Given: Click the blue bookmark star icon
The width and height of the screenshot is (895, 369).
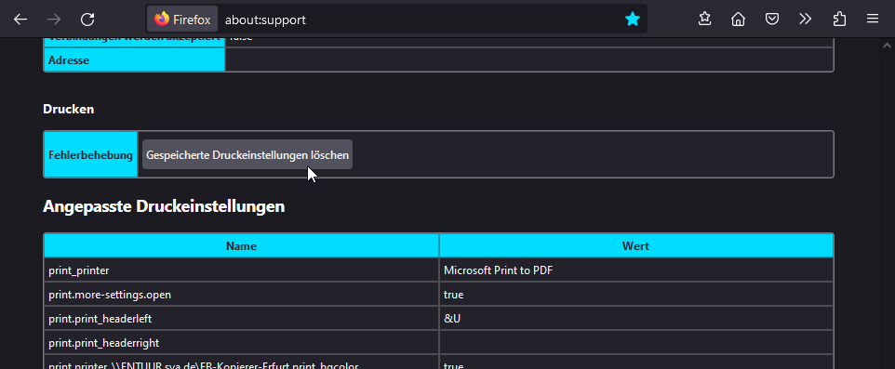Looking at the screenshot, I should (x=633, y=20).
